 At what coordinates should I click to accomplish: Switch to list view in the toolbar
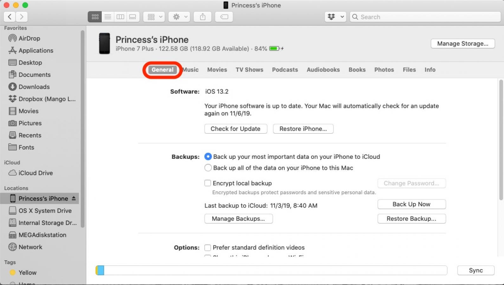tap(108, 17)
